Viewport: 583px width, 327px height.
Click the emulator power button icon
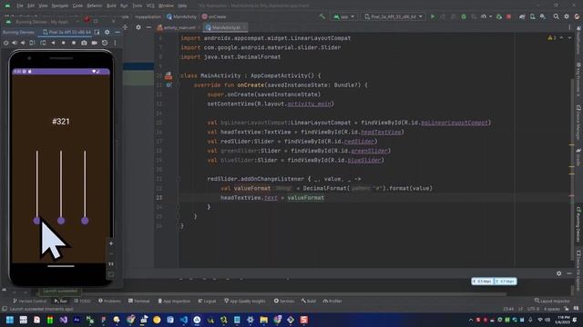[5, 43]
